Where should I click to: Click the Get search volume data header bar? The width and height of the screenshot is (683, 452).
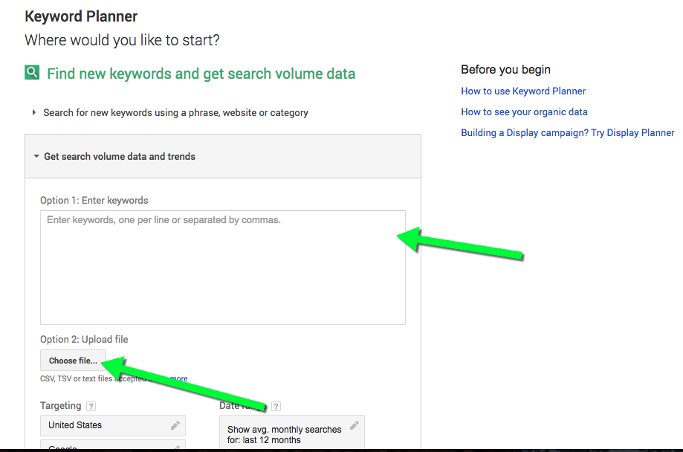tap(222, 156)
